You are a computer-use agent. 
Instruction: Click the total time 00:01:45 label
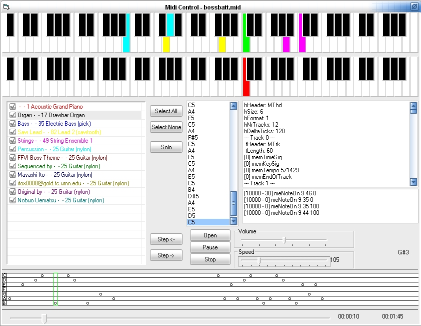392,316
